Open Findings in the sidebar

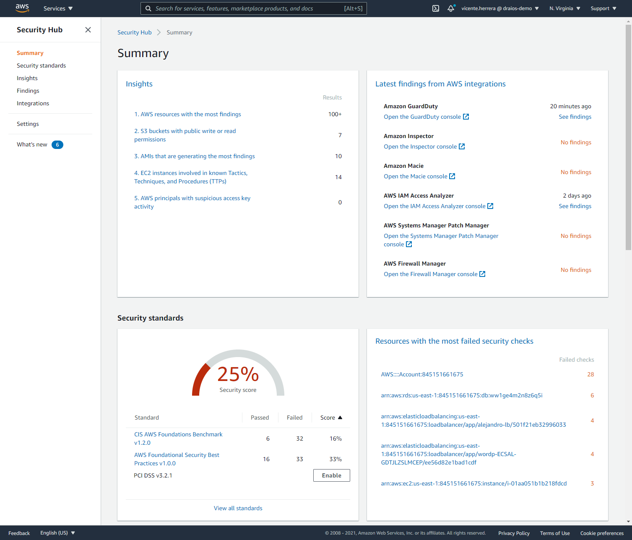[28, 91]
